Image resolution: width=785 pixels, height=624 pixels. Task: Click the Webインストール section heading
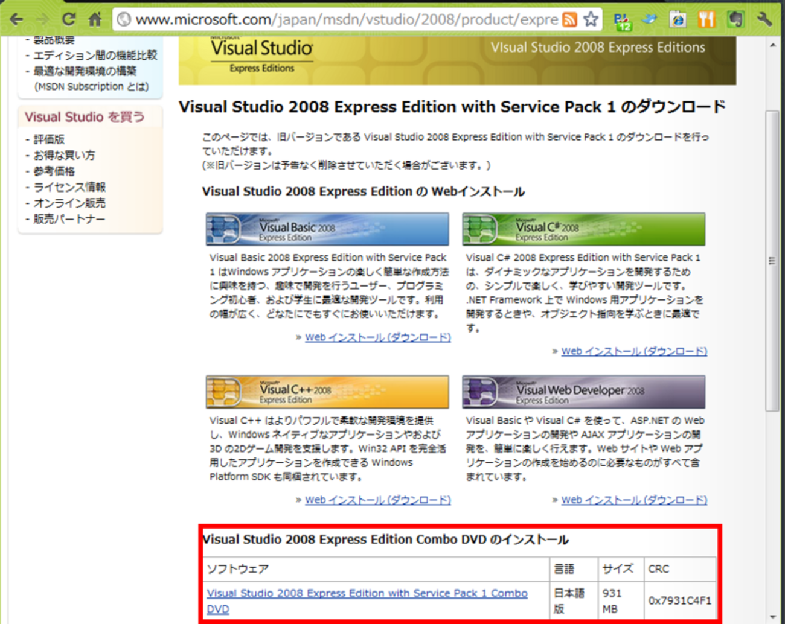[x=364, y=192]
